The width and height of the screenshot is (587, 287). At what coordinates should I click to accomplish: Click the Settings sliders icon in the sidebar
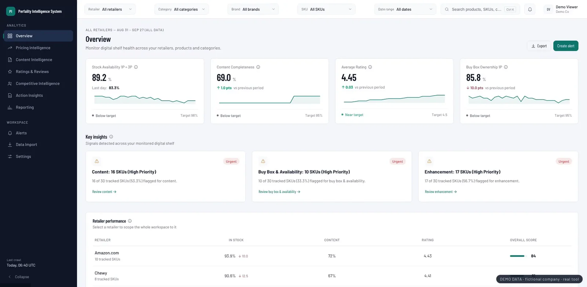coord(10,156)
